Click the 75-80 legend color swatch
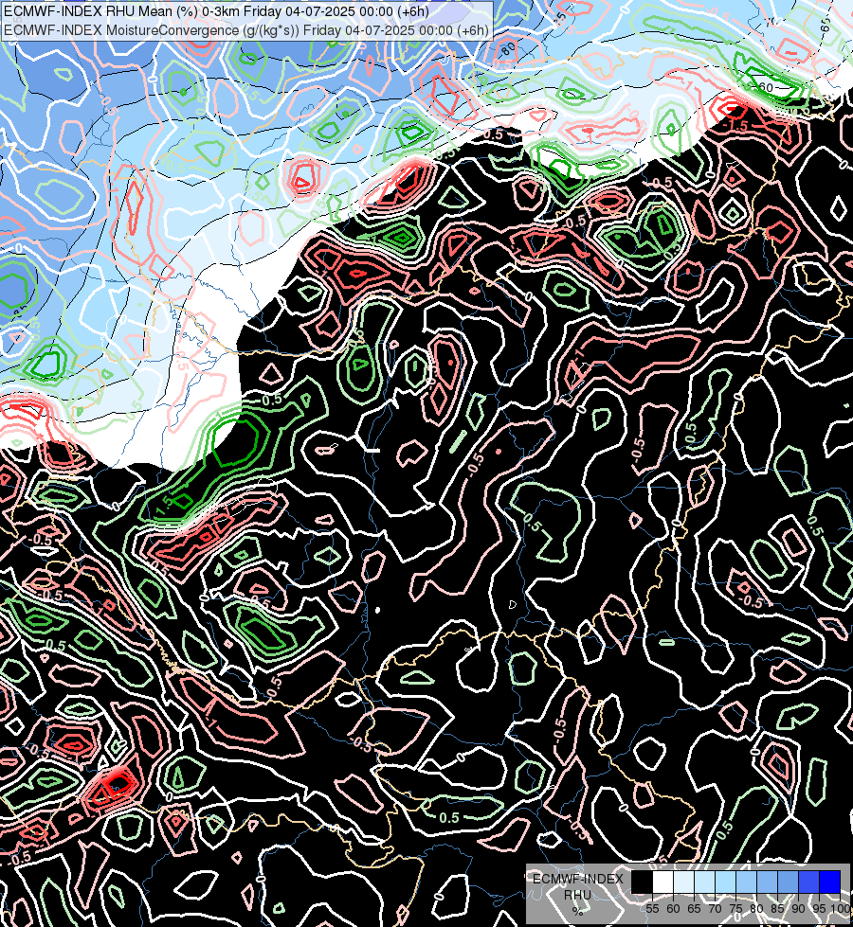The image size is (853, 927). pos(747,882)
